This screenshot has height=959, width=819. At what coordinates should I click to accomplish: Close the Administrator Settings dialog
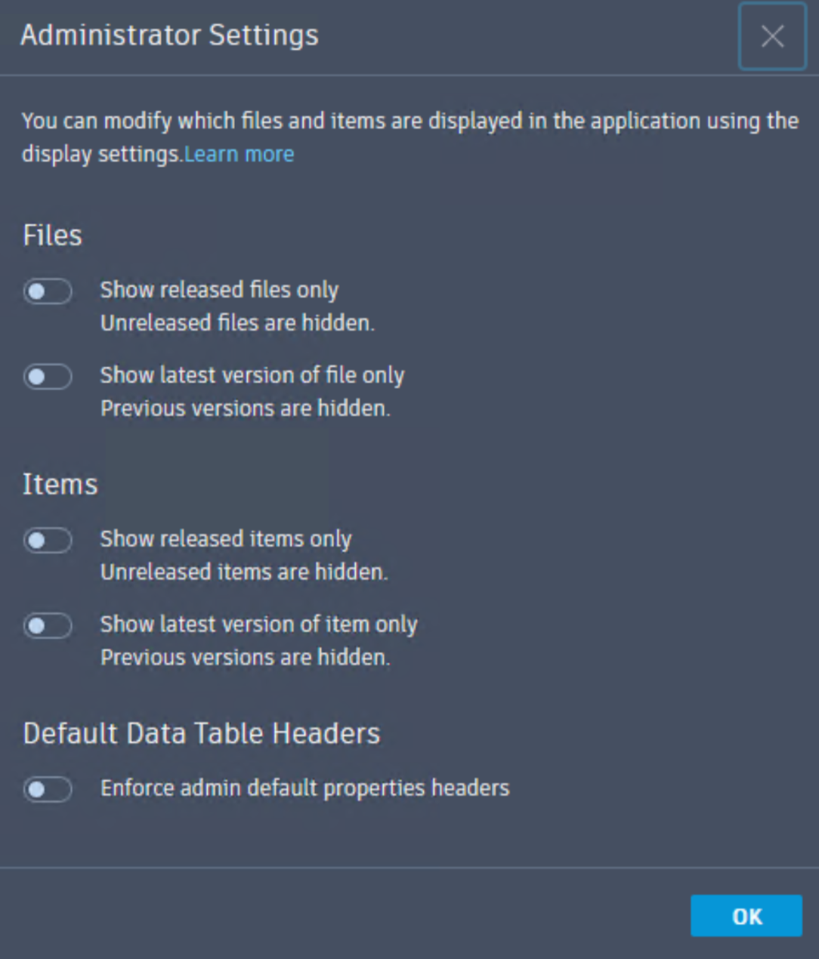click(771, 36)
